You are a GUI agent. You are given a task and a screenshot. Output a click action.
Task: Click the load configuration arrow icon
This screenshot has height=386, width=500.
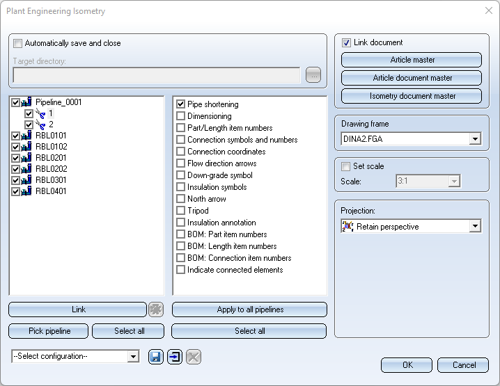pos(174,357)
